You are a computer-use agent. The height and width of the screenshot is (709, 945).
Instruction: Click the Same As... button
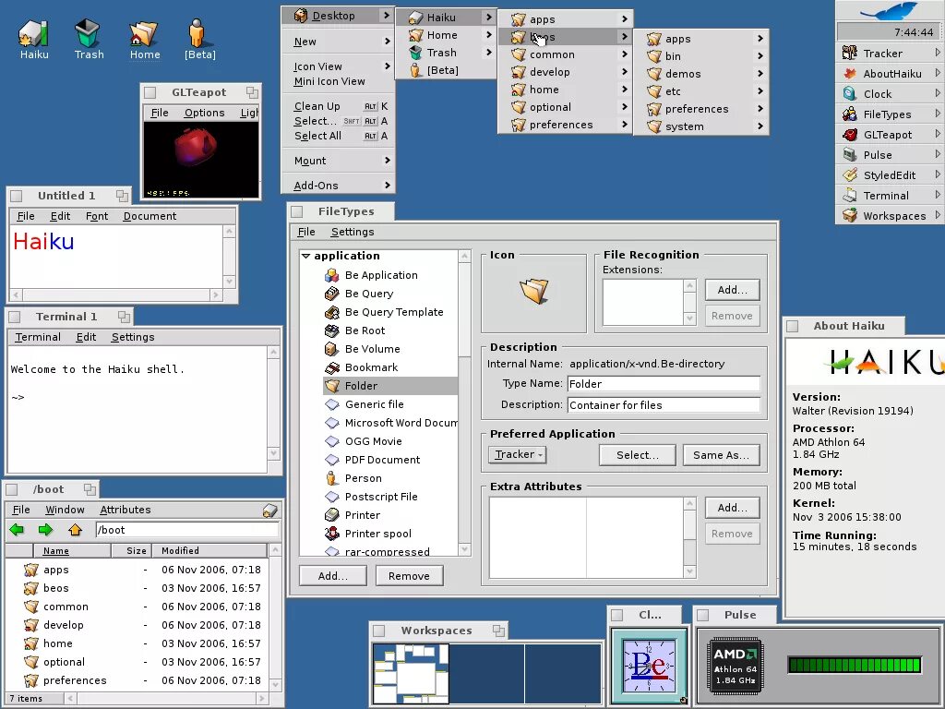pyautogui.click(x=721, y=455)
